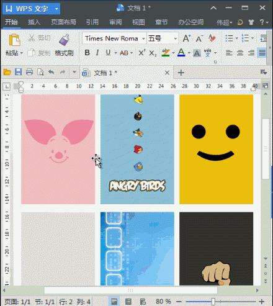
Task: Activate the Format Painter brush
Action: (x=64, y=40)
